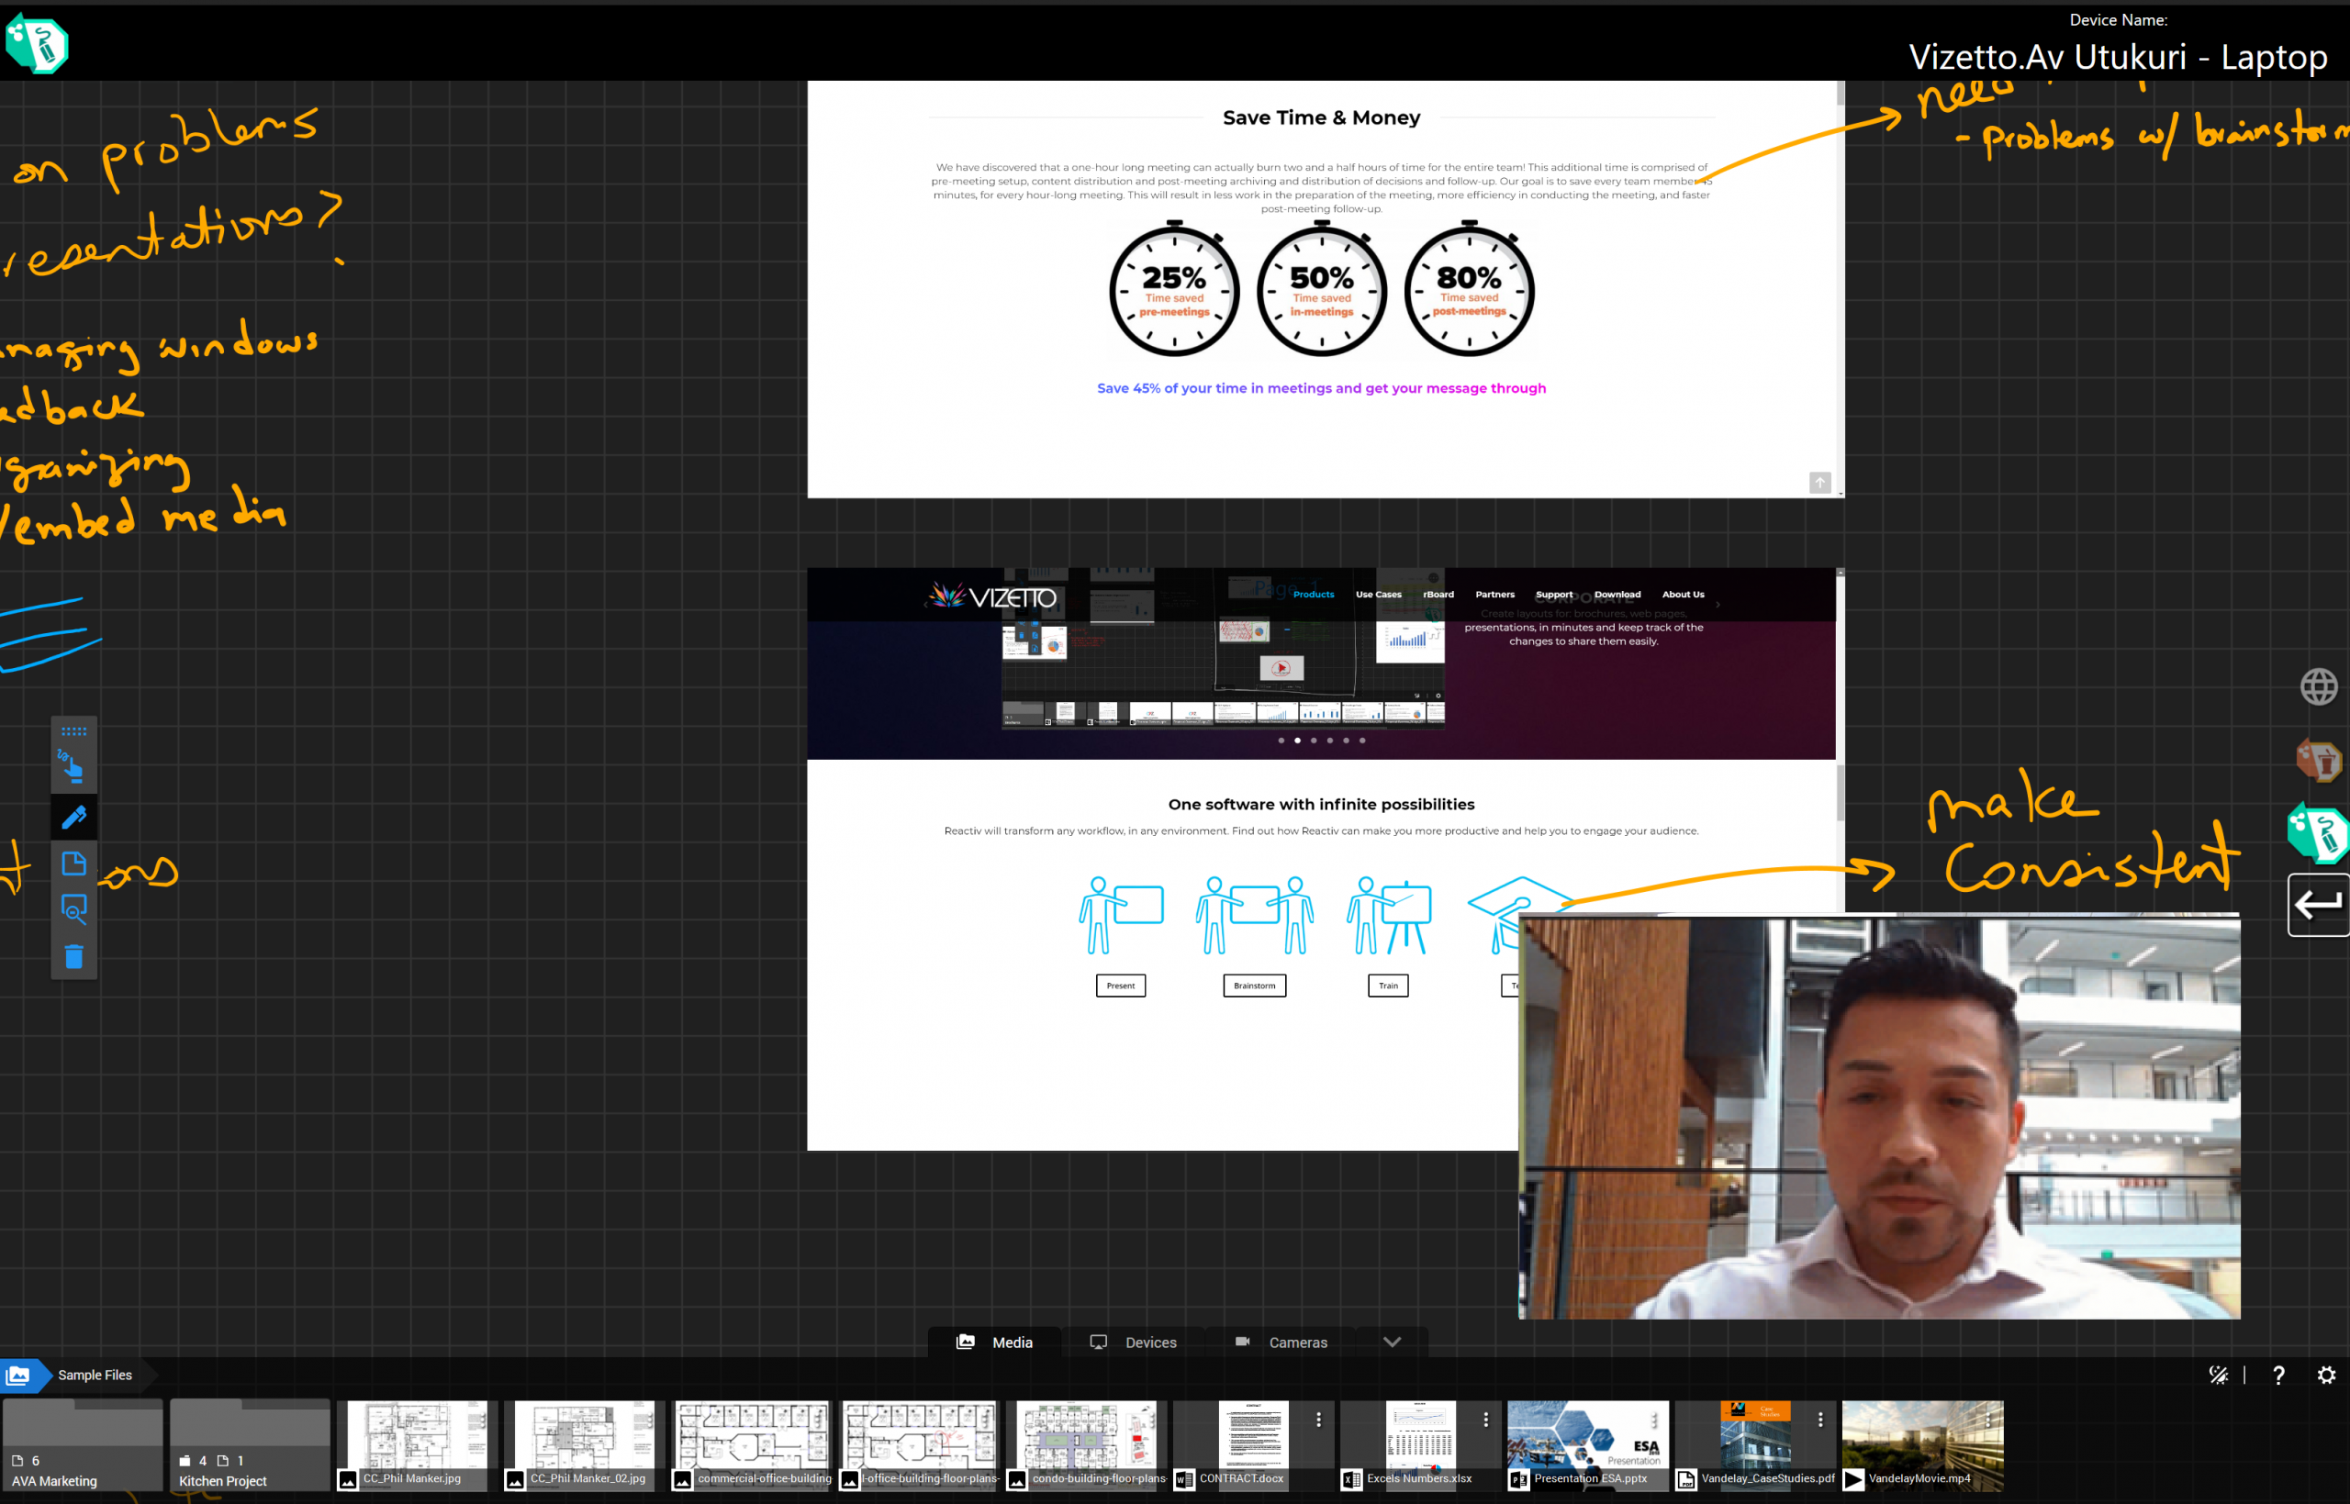Open settings with the gear icon
Viewport: 2350px width, 1504px height.
click(x=2326, y=1376)
